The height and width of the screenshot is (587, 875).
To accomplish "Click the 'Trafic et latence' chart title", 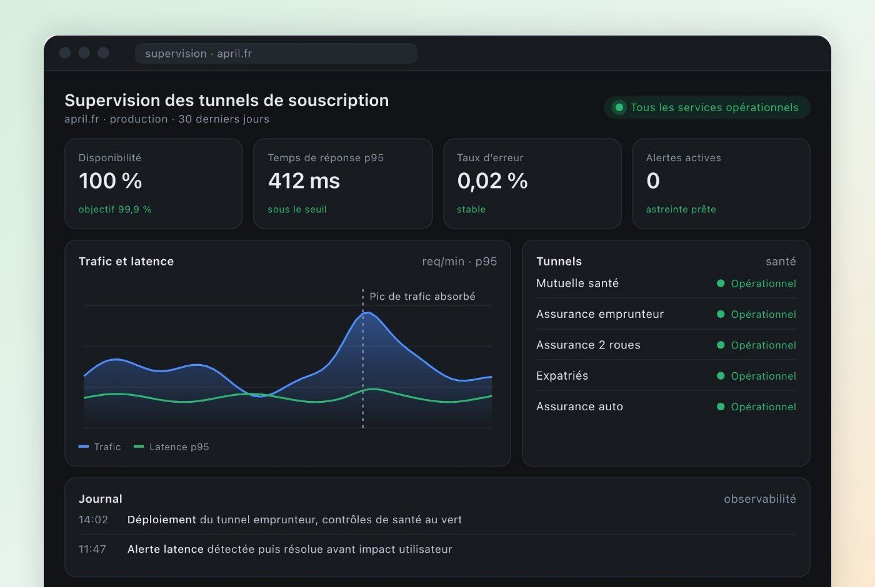I will click(x=126, y=262).
